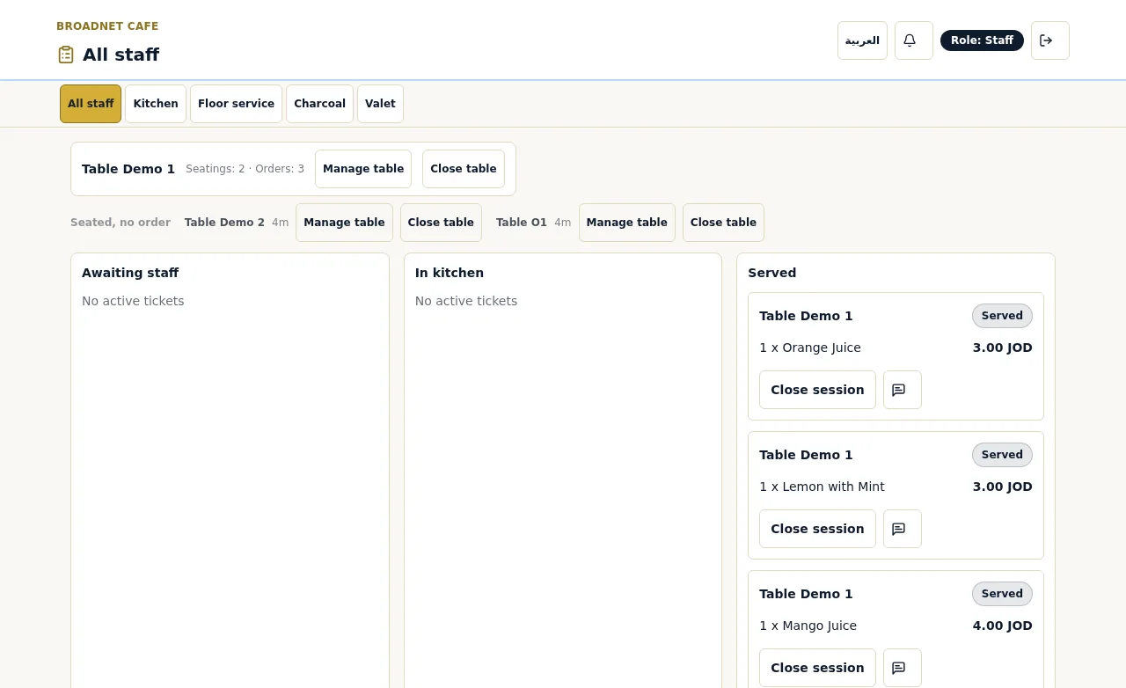Image resolution: width=1126 pixels, height=688 pixels.
Task: Open the notifications bell
Action: point(913,40)
